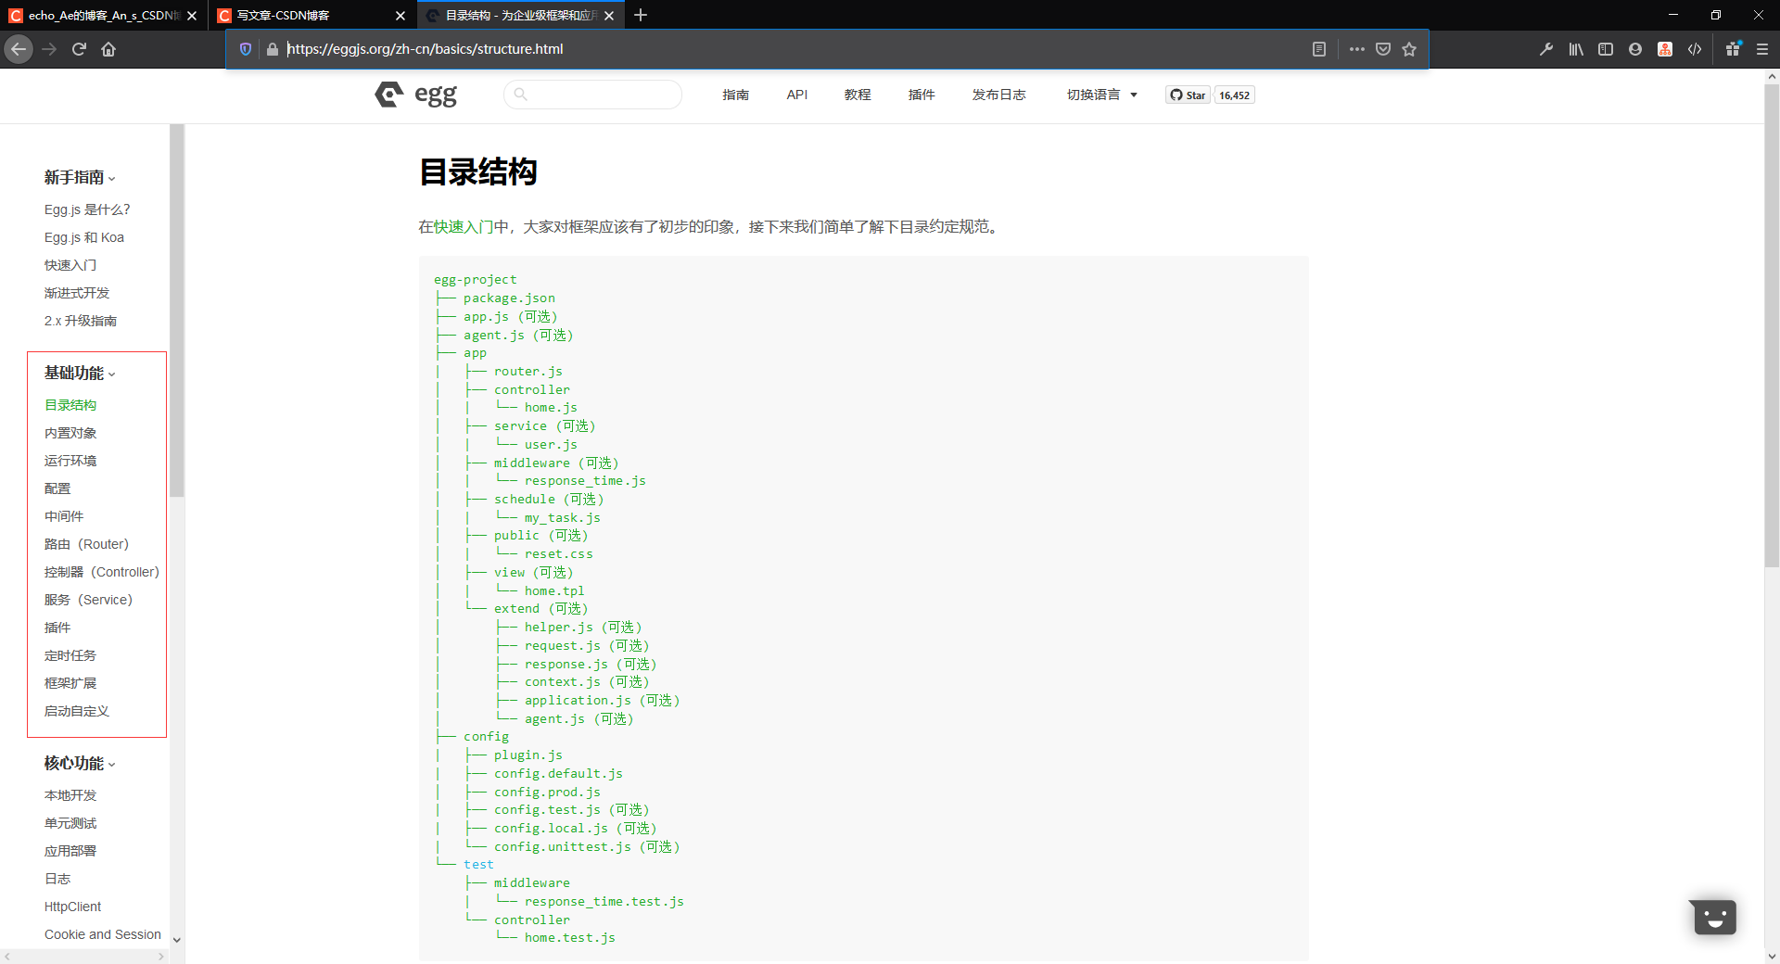Star the egg repository on GitHub
Screen dimensions: 1780x964
point(1188,94)
